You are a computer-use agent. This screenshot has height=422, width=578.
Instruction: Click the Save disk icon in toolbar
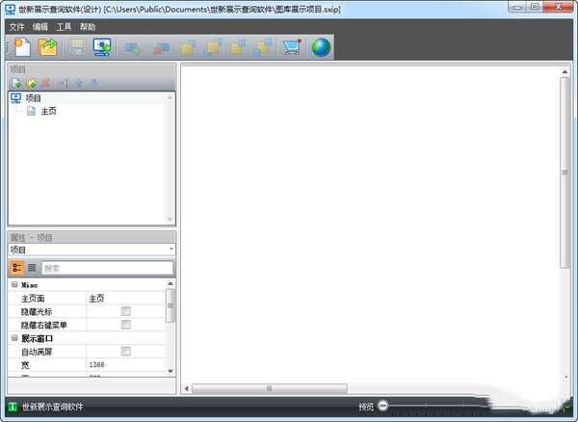point(76,46)
